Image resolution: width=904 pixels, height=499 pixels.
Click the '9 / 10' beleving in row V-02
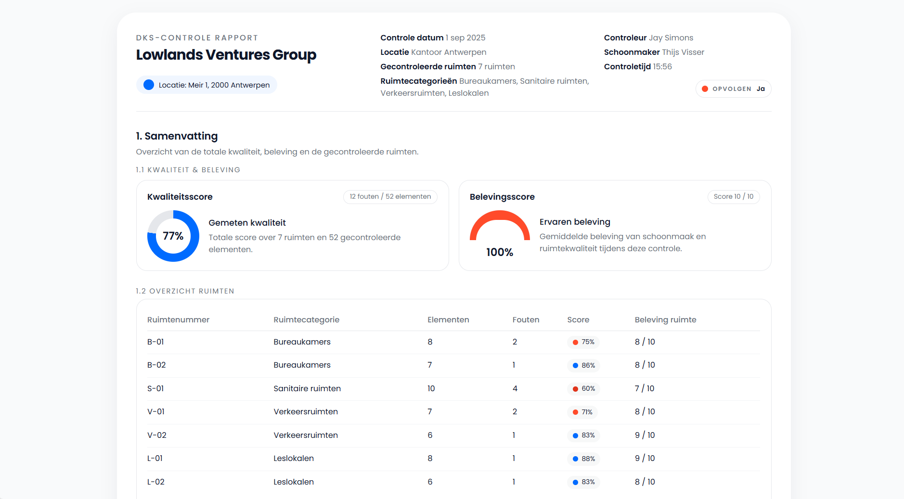645,435
